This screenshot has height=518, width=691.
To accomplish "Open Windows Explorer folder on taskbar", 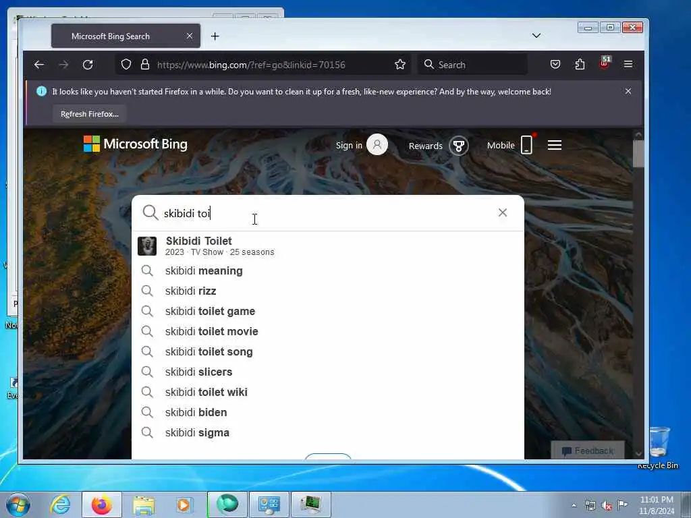I will (x=144, y=505).
